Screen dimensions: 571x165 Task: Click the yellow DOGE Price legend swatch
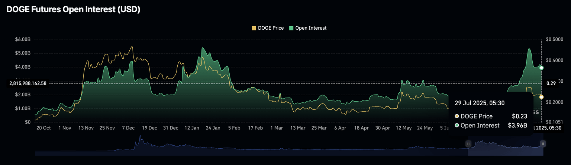(254, 28)
